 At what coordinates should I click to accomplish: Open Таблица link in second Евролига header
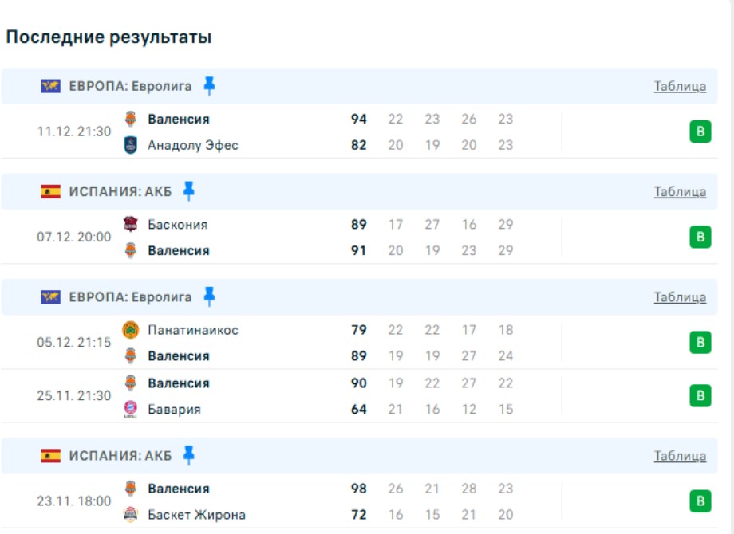680,297
